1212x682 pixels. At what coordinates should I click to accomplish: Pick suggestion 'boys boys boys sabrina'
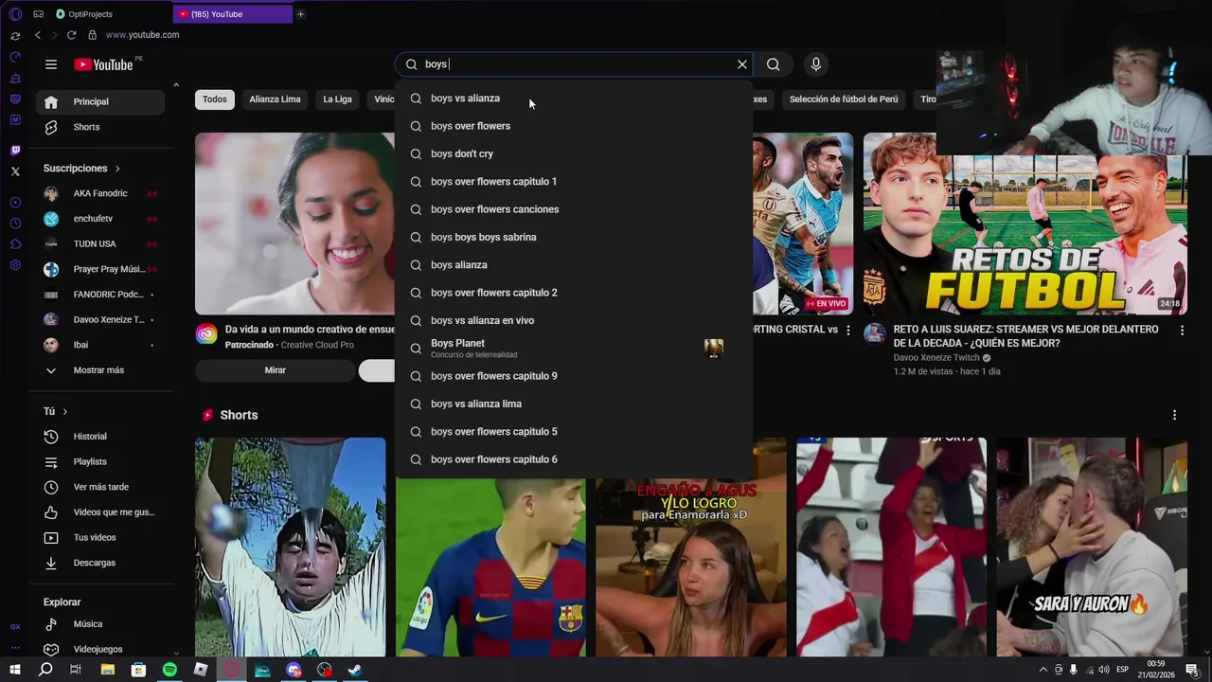pos(574,237)
